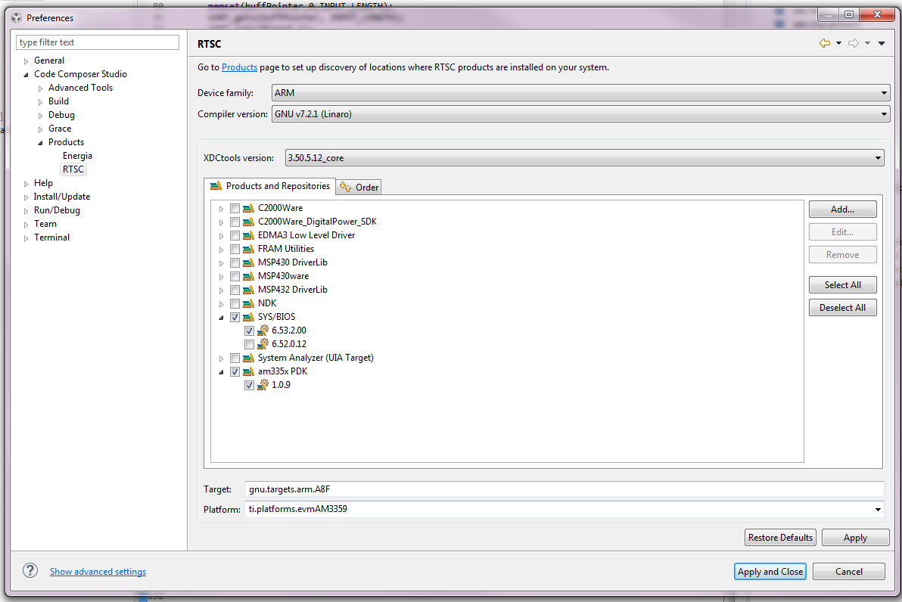The width and height of the screenshot is (902, 602).
Task: Switch to the Order tab
Action: coord(359,187)
